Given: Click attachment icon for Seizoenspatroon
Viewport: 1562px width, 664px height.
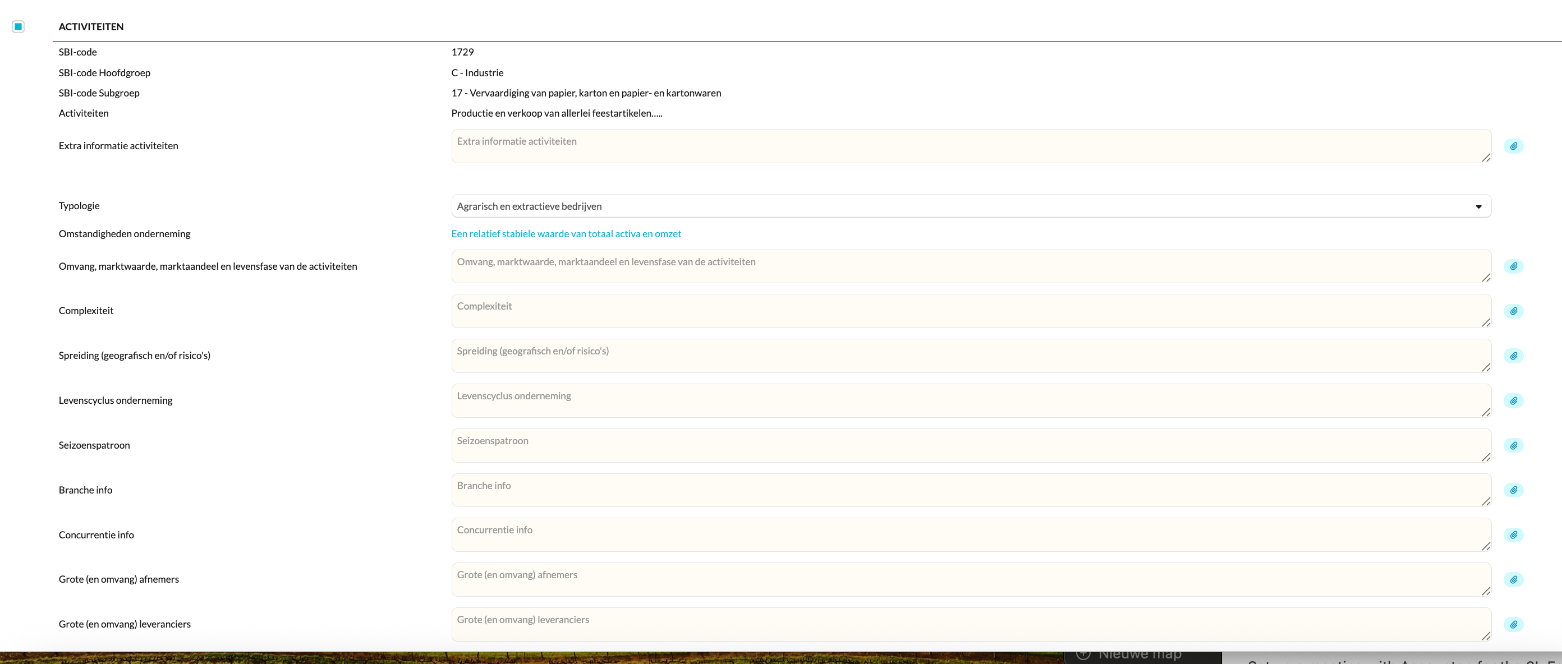Looking at the screenshot, I should click(1514, 445).
